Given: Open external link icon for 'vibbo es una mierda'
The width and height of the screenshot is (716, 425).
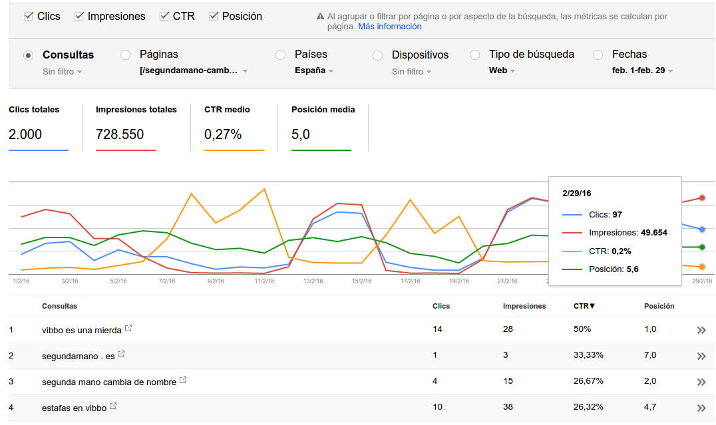Looking at the screenshot, I should (x=128, y=328).
